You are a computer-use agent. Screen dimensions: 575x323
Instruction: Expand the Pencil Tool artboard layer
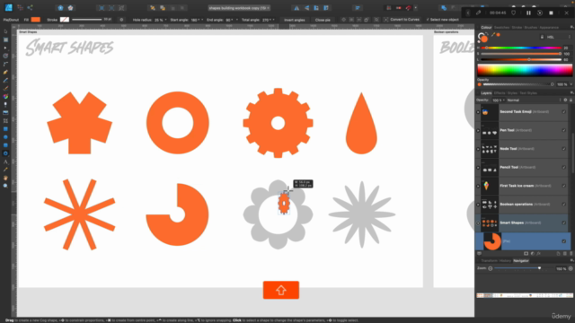pyautogui.click(x=478, y=167)
